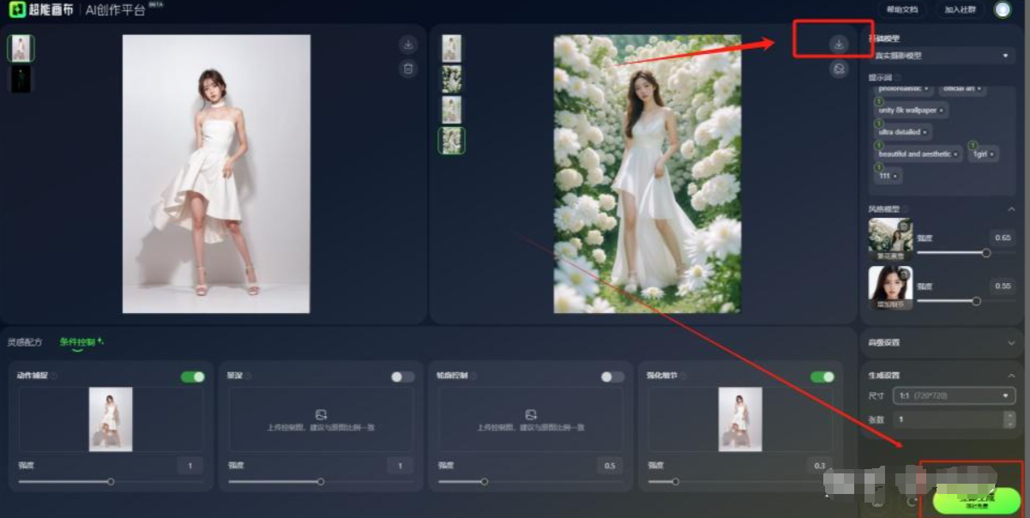Click the 0.65 style strength slider handle
The width and height of the screenshot is (1030, 518).
pyautogui.click(x=986, y=253)
